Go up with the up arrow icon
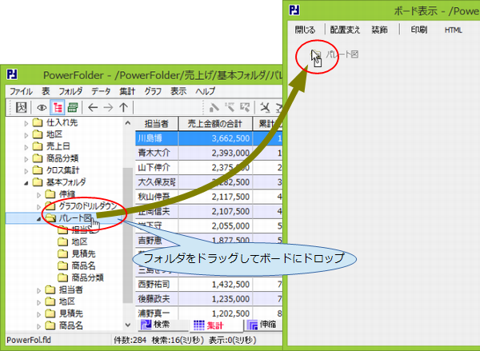480x351 pixels. [x=123, y=107]
